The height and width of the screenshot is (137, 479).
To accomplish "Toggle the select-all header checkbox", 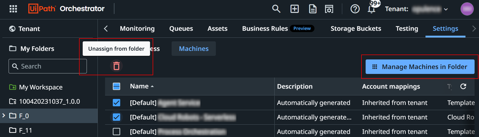I will click(116, 86).
